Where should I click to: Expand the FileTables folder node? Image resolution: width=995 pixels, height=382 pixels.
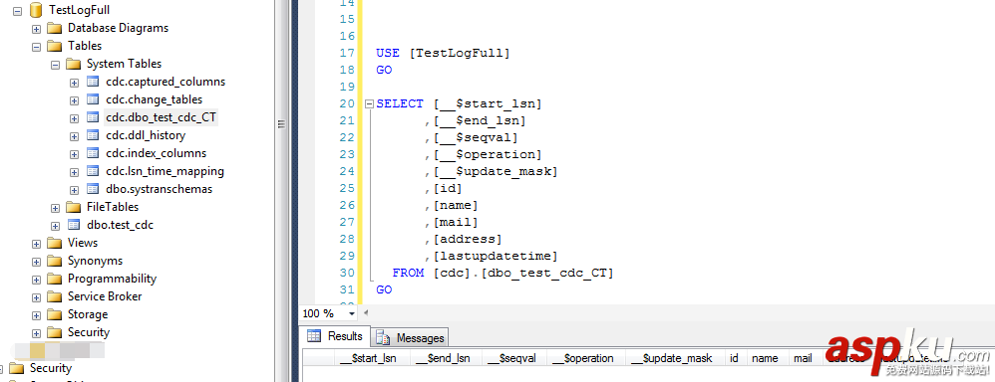pyautogui.click(x=55, y=207)
